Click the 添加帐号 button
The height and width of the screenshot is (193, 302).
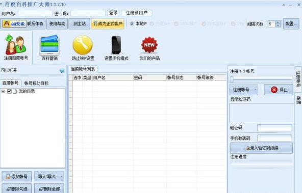point(17,177)
